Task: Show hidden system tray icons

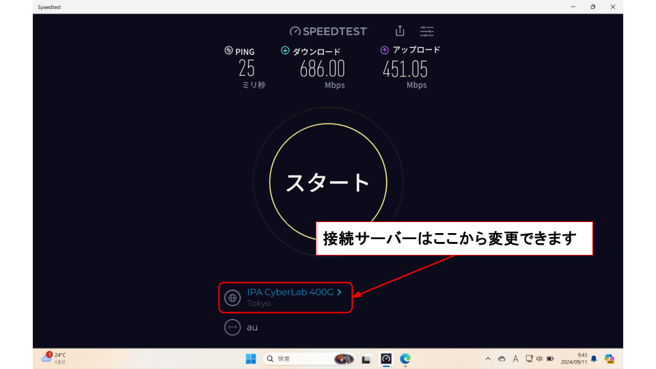Action: [x=487, y=359]
